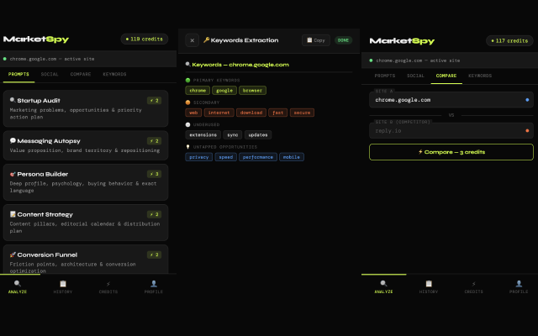The width and height of the screenshot is (538, 336).
Task: Open Analyze icon in right panel bottom nav
Action: point(383,284)
